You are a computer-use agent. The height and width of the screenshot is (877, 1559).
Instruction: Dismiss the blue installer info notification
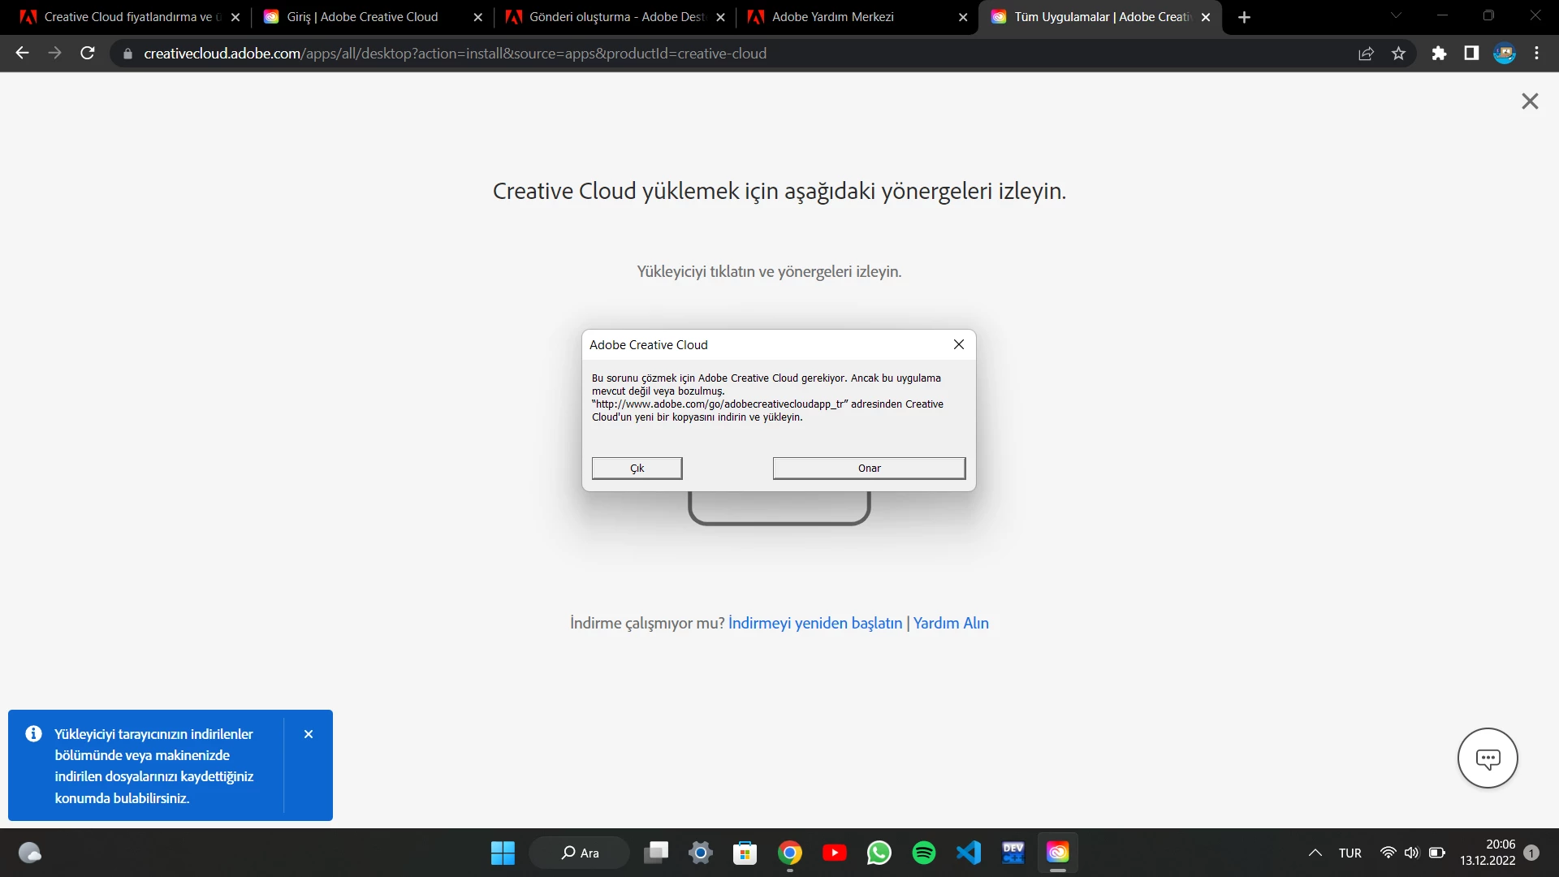pos(309,734)
